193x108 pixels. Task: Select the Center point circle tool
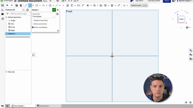[x=37, y=5]
